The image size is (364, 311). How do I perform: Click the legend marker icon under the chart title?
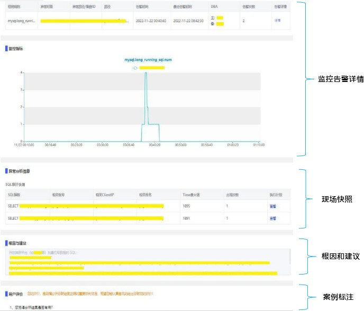pyautogui.click(x=135, y=68)
